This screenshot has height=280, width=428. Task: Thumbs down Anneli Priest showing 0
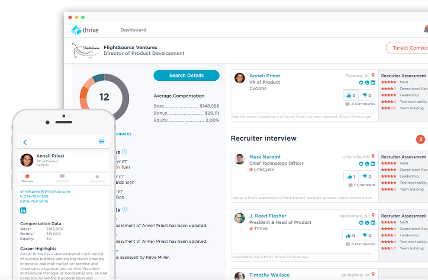coord(367,95)
